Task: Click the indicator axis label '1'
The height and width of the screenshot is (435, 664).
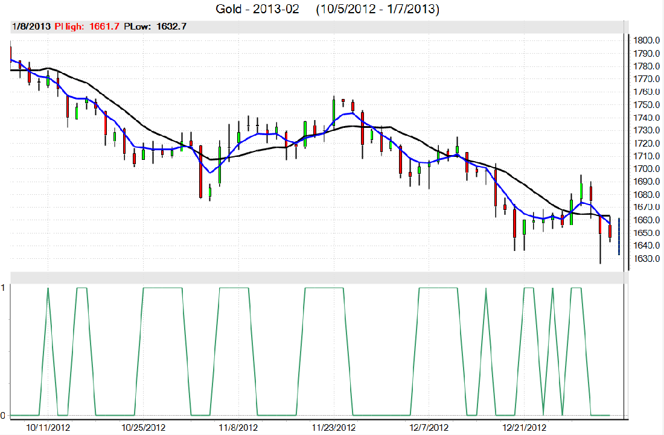Action: (x=4, y=288)
